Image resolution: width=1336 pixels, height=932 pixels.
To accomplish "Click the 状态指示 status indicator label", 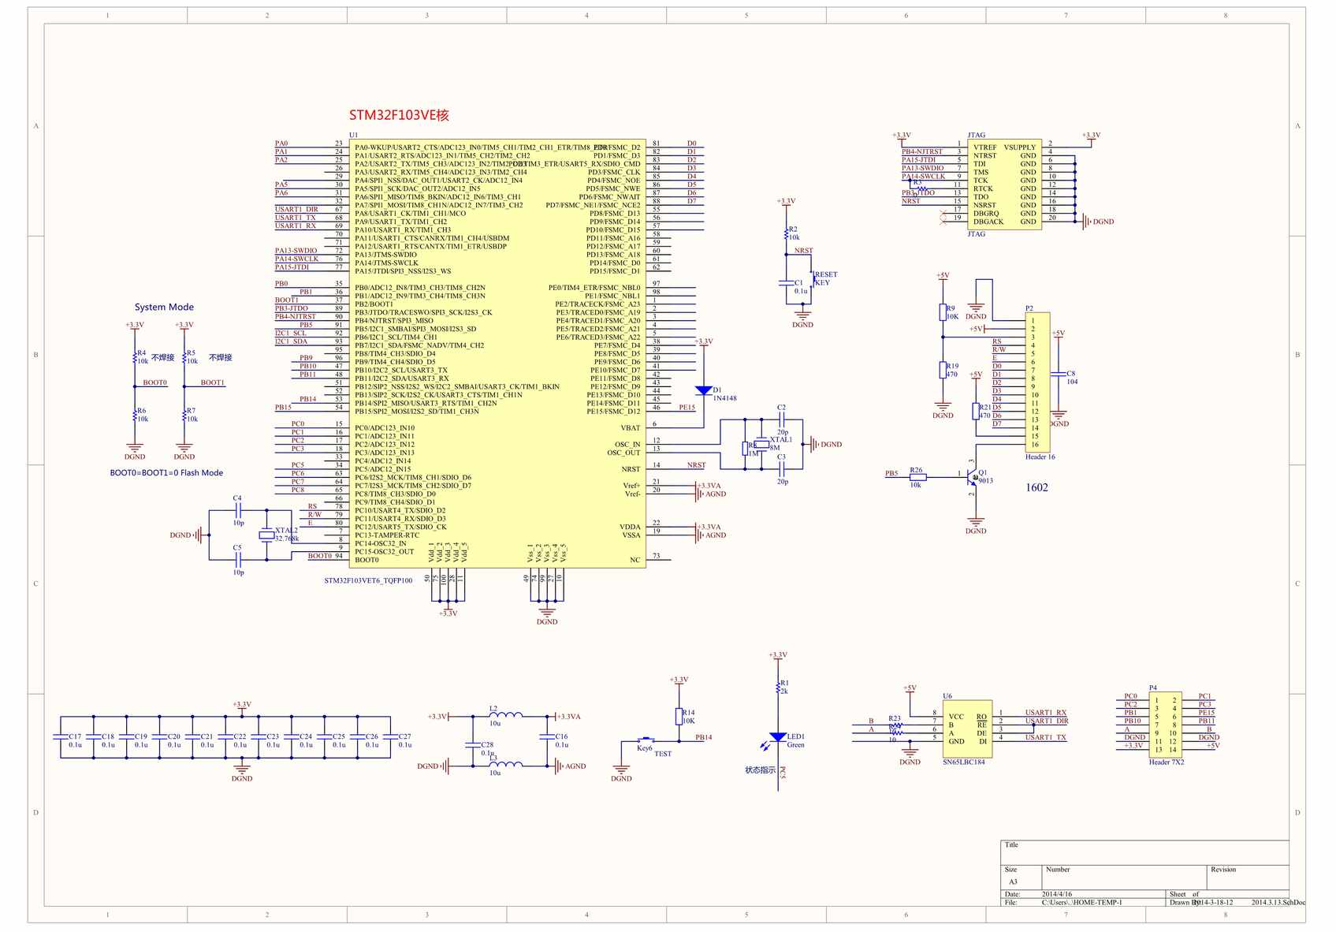I will pos(760,770).
